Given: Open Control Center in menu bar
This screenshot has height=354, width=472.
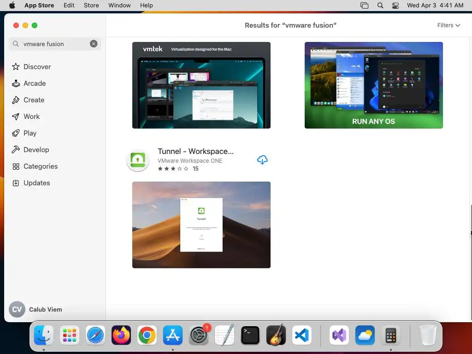Looking at the screenshot, I should tap(395, 6).
